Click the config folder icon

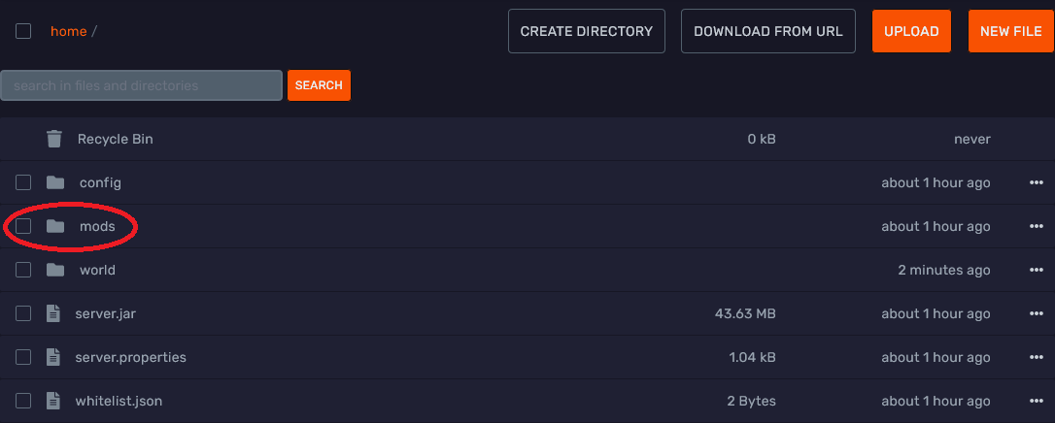tap(55, 182)
